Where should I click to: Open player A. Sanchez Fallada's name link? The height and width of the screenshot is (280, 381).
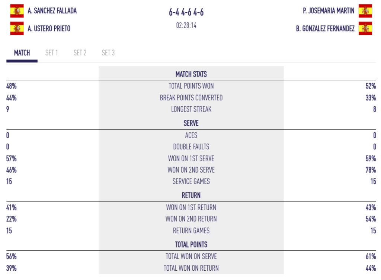52,11
